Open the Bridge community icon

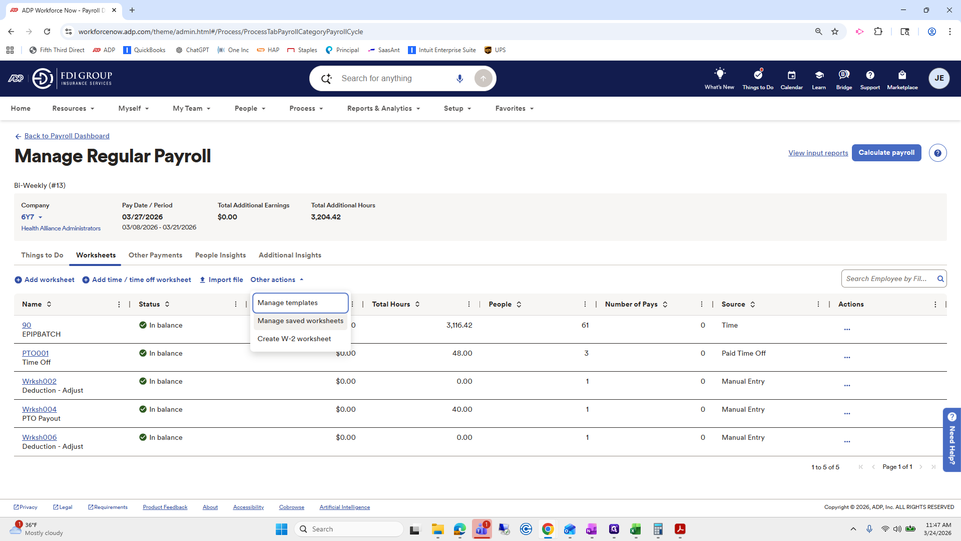coord(843,75)
